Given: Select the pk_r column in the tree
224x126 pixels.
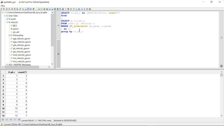Looking at the screenshot, I should [15, 26].
